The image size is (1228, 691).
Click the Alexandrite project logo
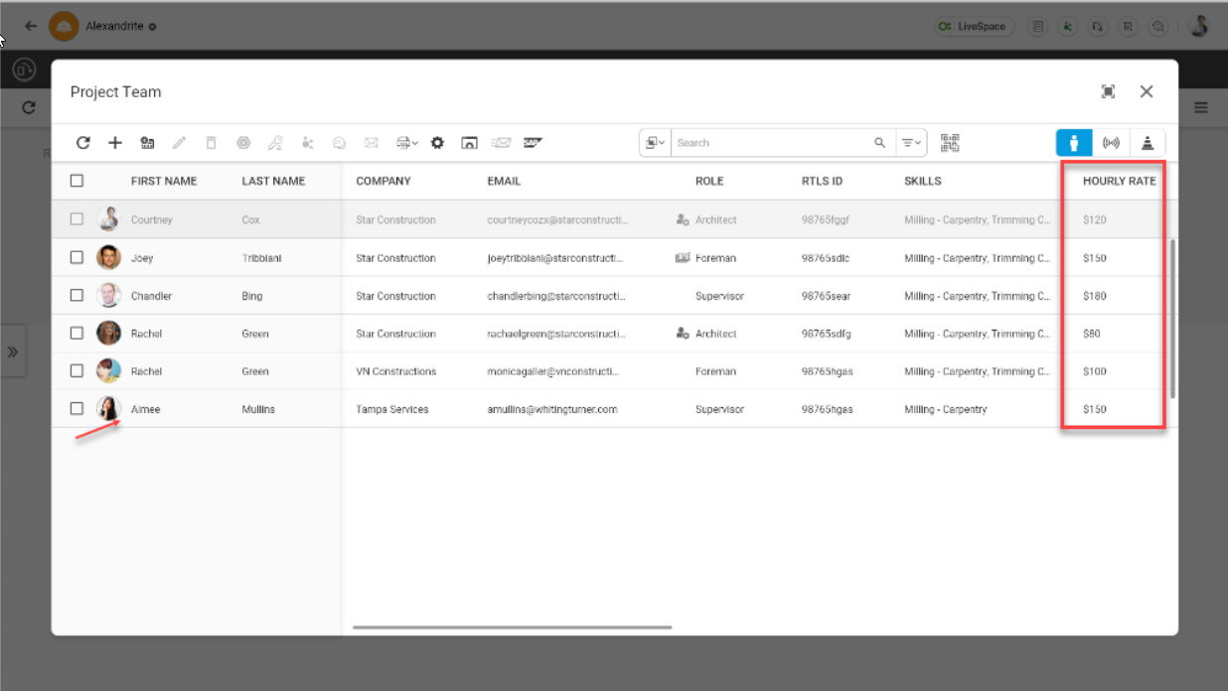[x=64, y=27]
